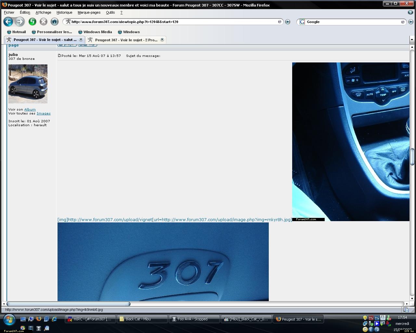This screenshot has width=416, height=333.
Task: Close the first Peugeot 307 'salut' tab
Action: point(81,40)
